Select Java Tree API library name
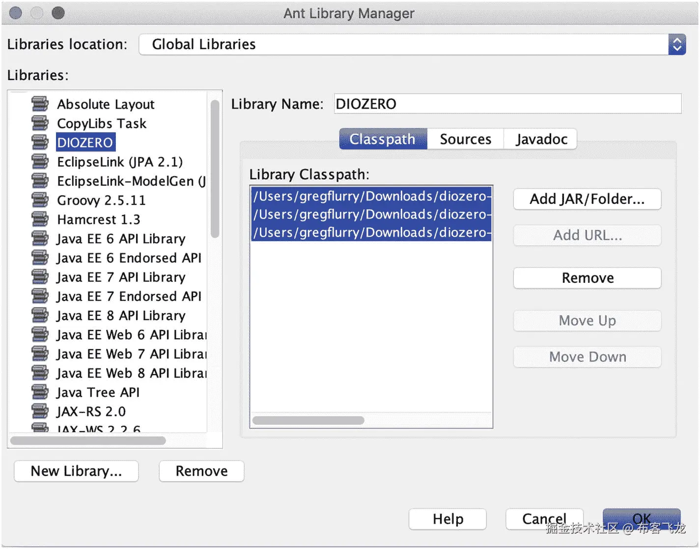This screenshot has height=549, width=700. (98, 392)
